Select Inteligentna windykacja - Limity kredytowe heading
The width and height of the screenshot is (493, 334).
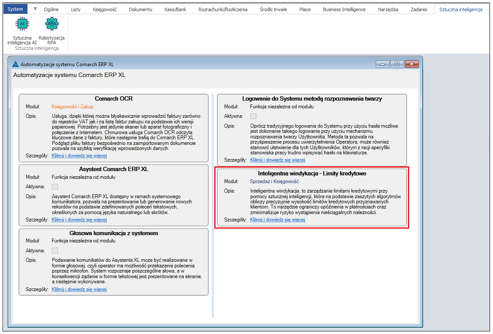click(x=312, y=174)
